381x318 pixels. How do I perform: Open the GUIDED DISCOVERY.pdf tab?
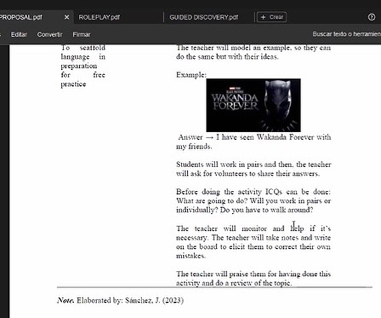(204, 17)
